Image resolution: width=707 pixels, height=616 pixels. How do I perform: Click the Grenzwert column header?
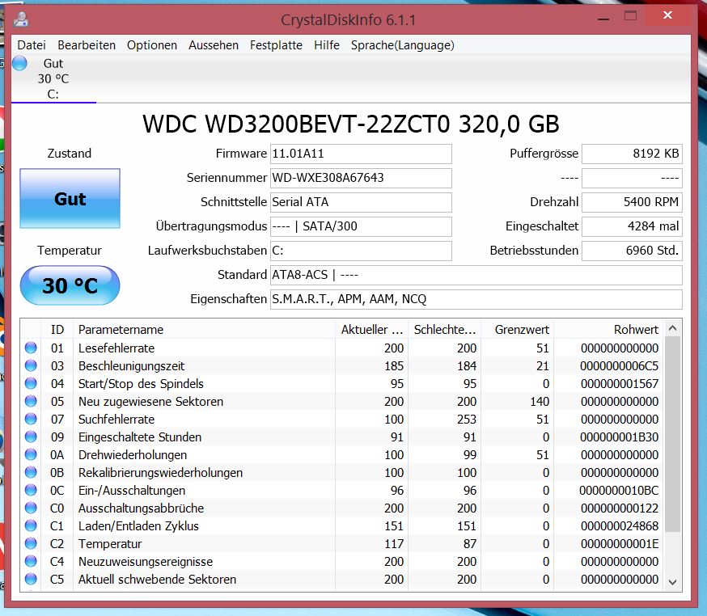click(518, 329)
